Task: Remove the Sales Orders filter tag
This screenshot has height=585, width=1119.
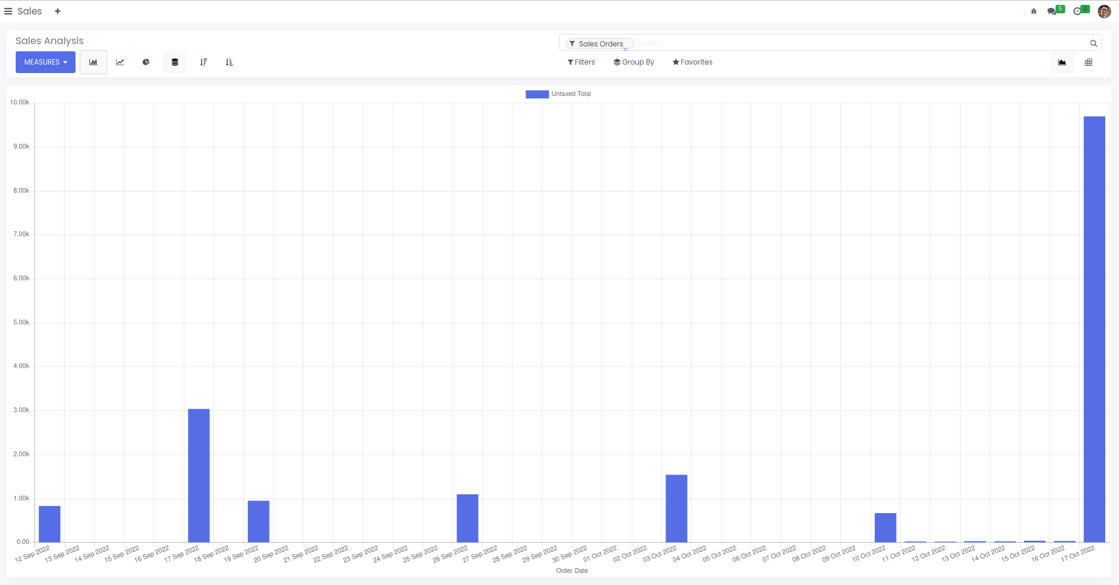Action: [625, 50]
